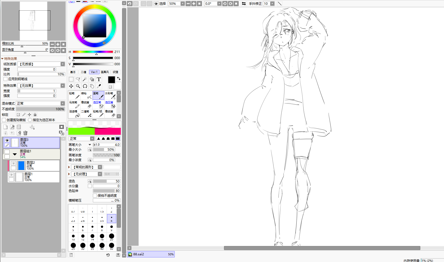
Task: Select the hand pan tool
Action: 92,86
